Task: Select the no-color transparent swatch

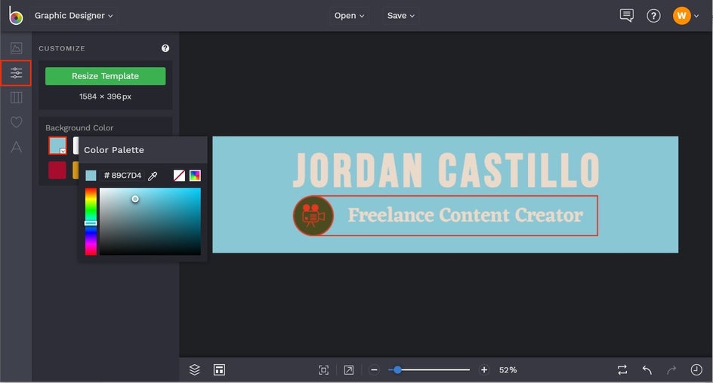Action: pos(179,176)
